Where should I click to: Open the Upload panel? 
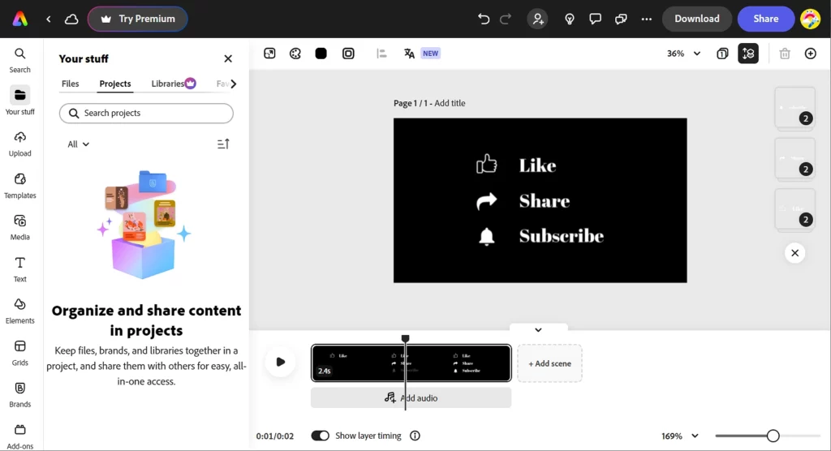20,144
